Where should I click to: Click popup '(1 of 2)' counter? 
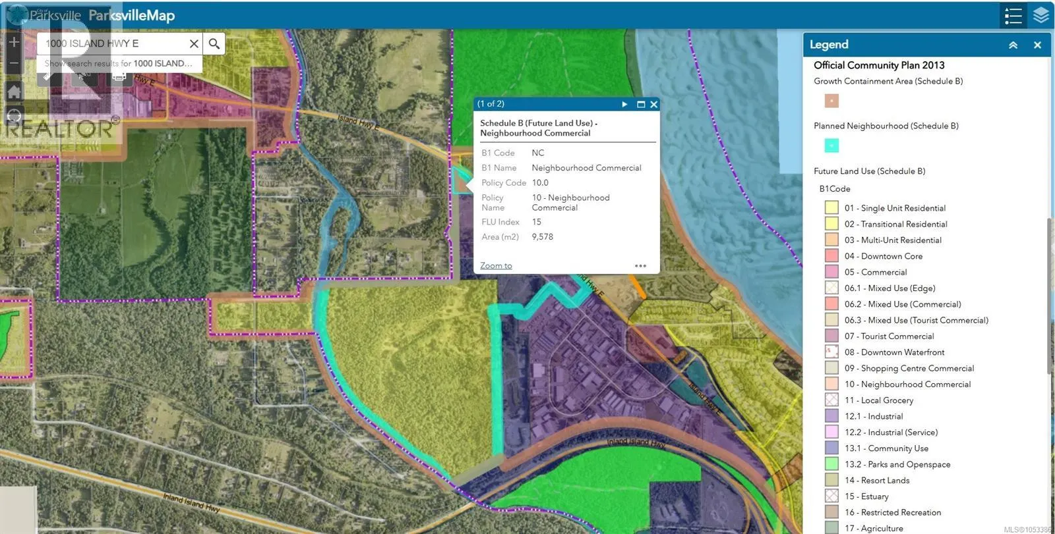[491, 104]
